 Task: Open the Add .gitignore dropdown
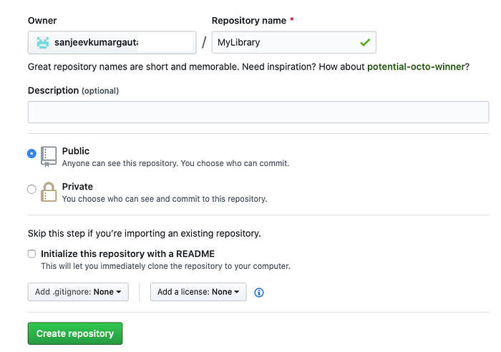coord(78,292)
